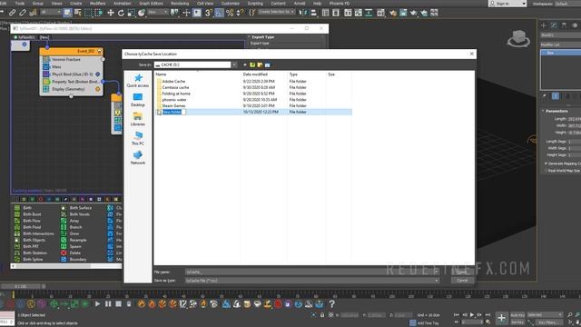Add the Birth Surface operator
Viewport: 581px width, 327px height.
coord(76,208)
